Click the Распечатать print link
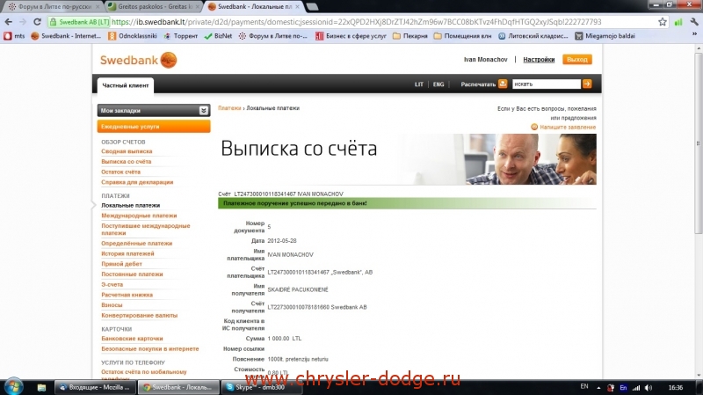This screenshot has width=703, height=395. coord(478,84)
